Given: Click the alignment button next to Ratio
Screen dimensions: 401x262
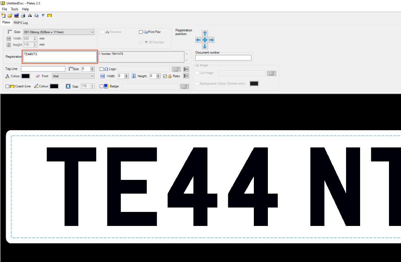Looking at the screenshot, I should [186, 76].
